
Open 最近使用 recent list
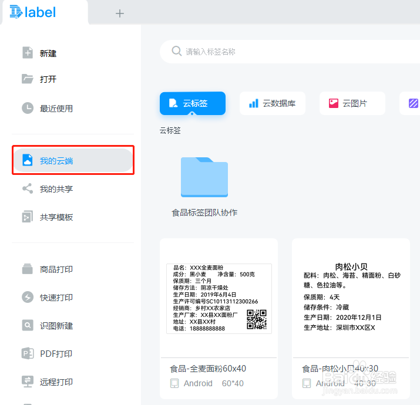tap(56, 109)
